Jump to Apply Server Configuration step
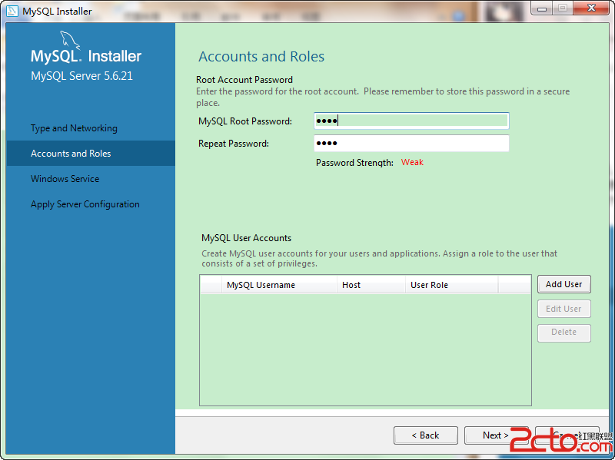The width and height of the screenshot is (615, 460). point(85,204)
